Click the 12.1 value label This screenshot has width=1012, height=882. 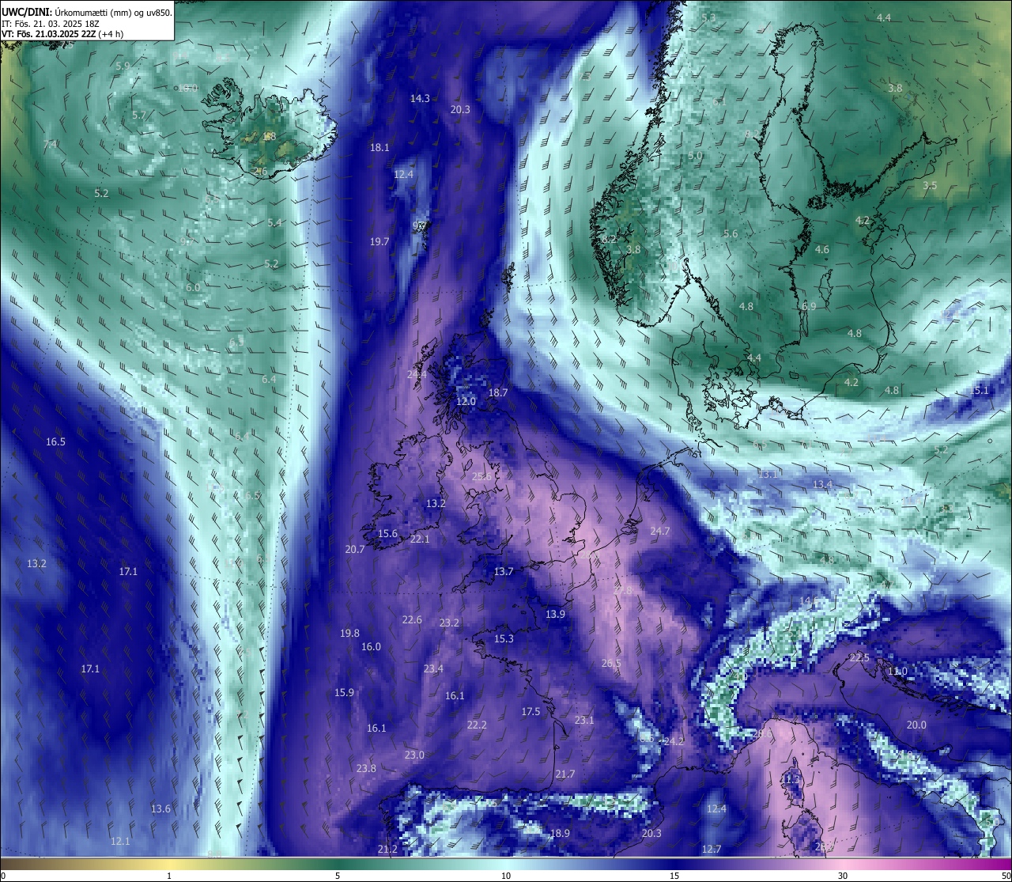(120, 842)
